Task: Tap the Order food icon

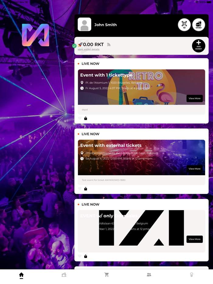Action: pyautogui.click(x=198, y=25)
